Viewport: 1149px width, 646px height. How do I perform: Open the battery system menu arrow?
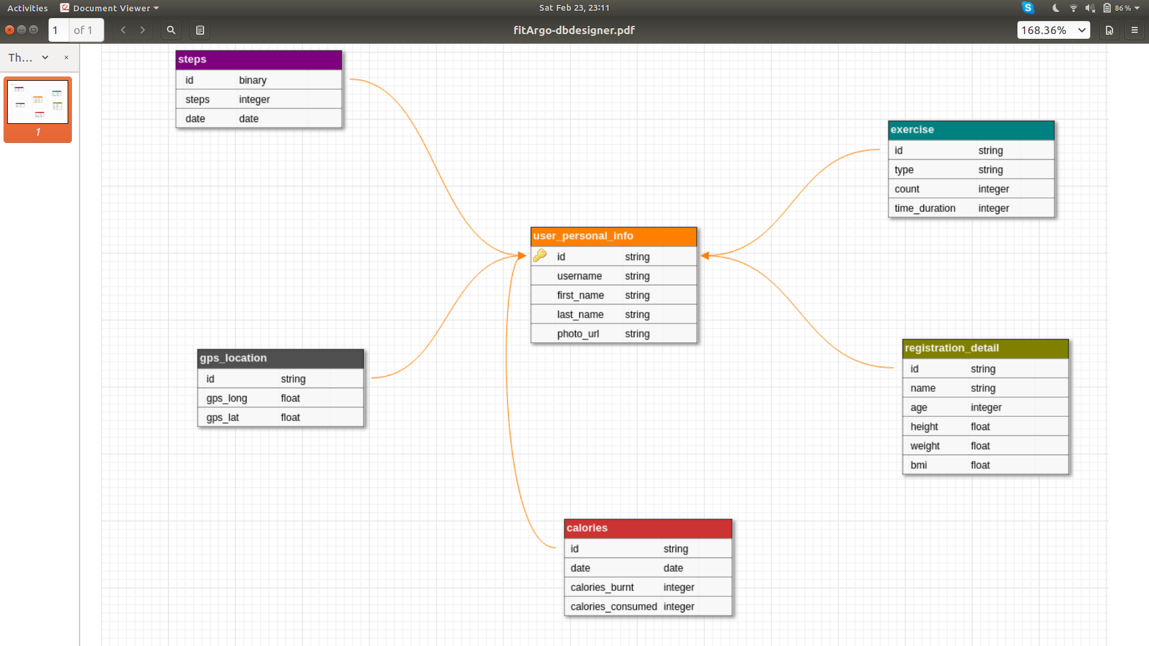click(x=1137, y=8)
